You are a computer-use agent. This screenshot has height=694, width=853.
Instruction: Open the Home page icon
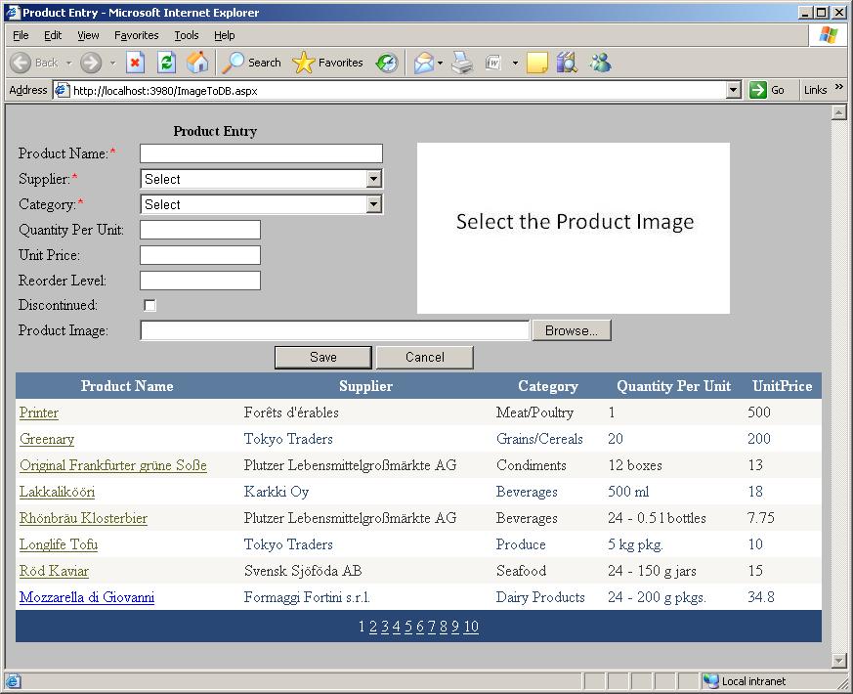(x=199, y=62)
